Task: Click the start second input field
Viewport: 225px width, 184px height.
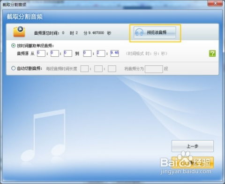Action: point(68,54)
